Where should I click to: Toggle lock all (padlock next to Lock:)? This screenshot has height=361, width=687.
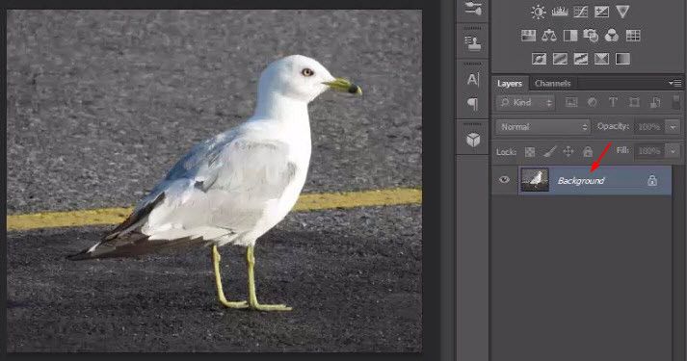tap(588, 152)
